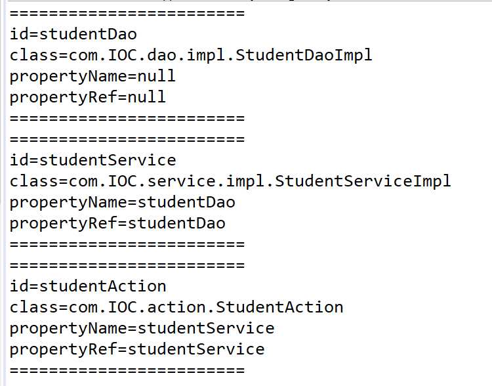Click the separator directly above "id=studentAction"

127,265
